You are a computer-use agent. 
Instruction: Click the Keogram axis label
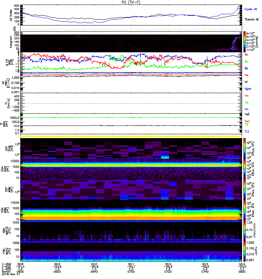click(x=11, y=42)
